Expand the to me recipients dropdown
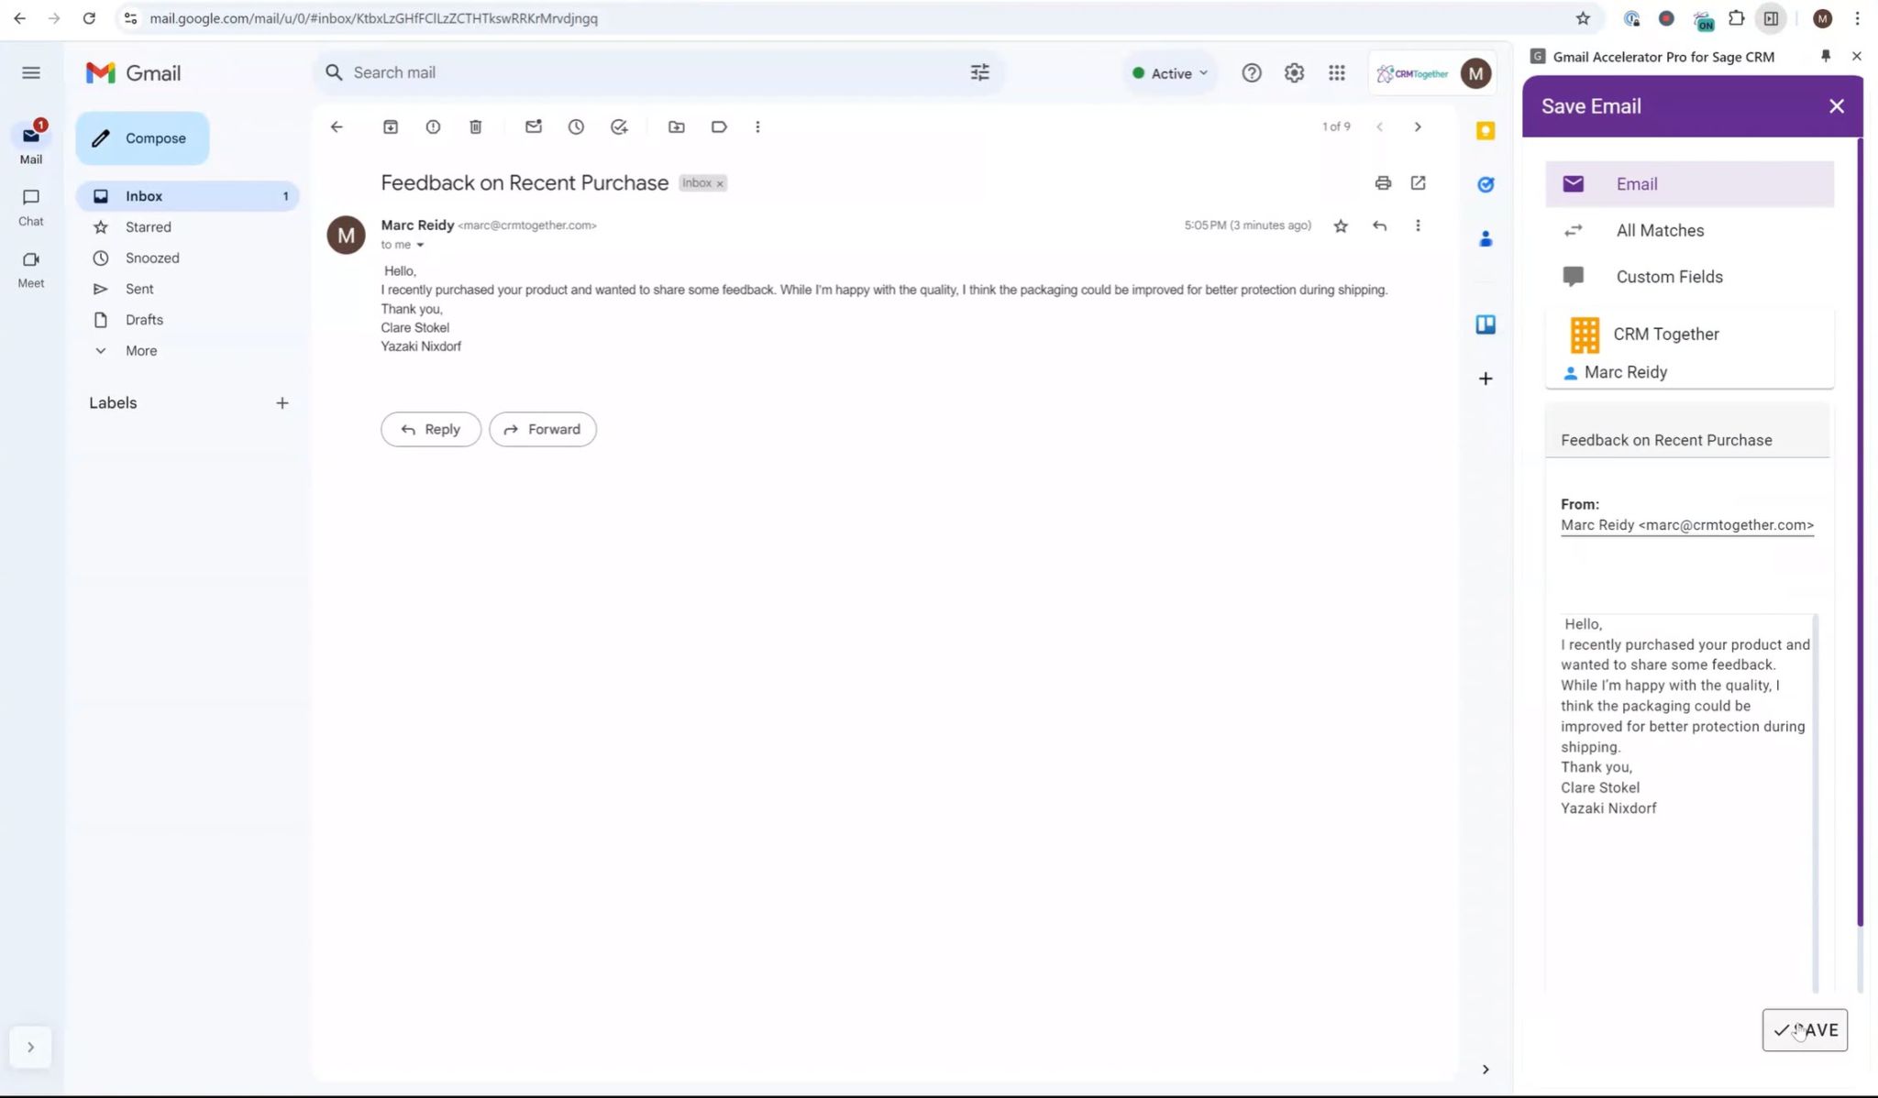This screenshot has height=1098, width=1878. (x=420, y=246)
